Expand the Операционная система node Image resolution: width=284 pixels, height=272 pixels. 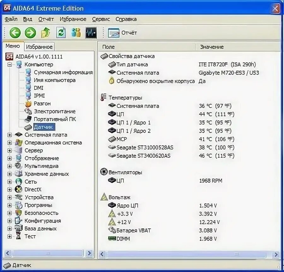pos(9,143)
